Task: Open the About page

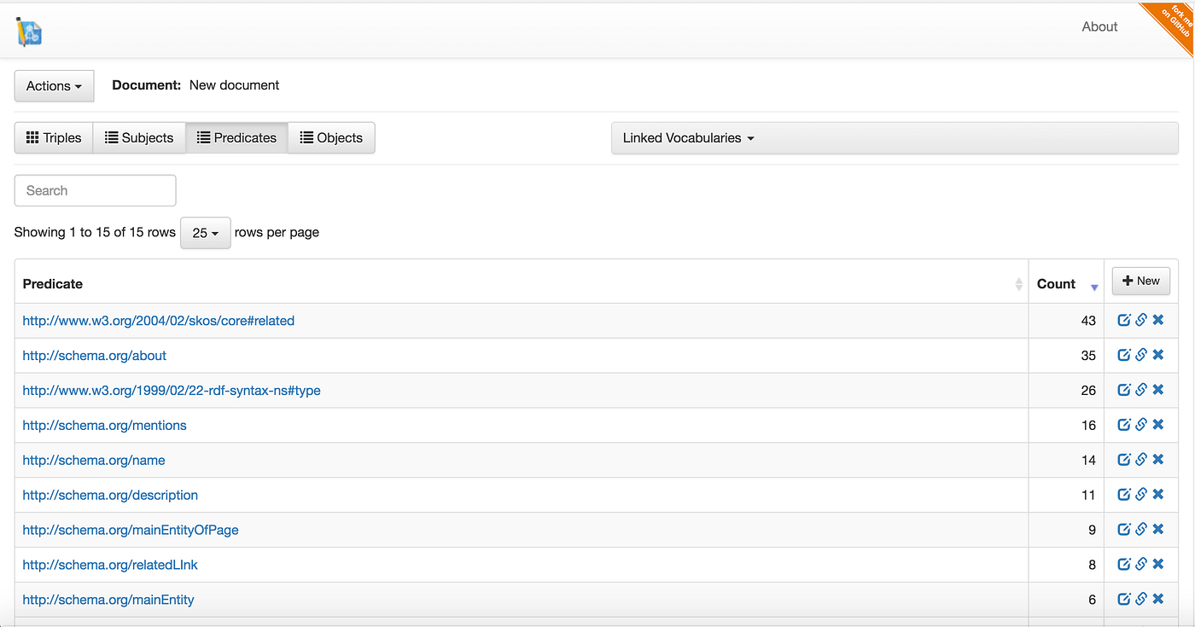Action: click(x=1099, y=26)
